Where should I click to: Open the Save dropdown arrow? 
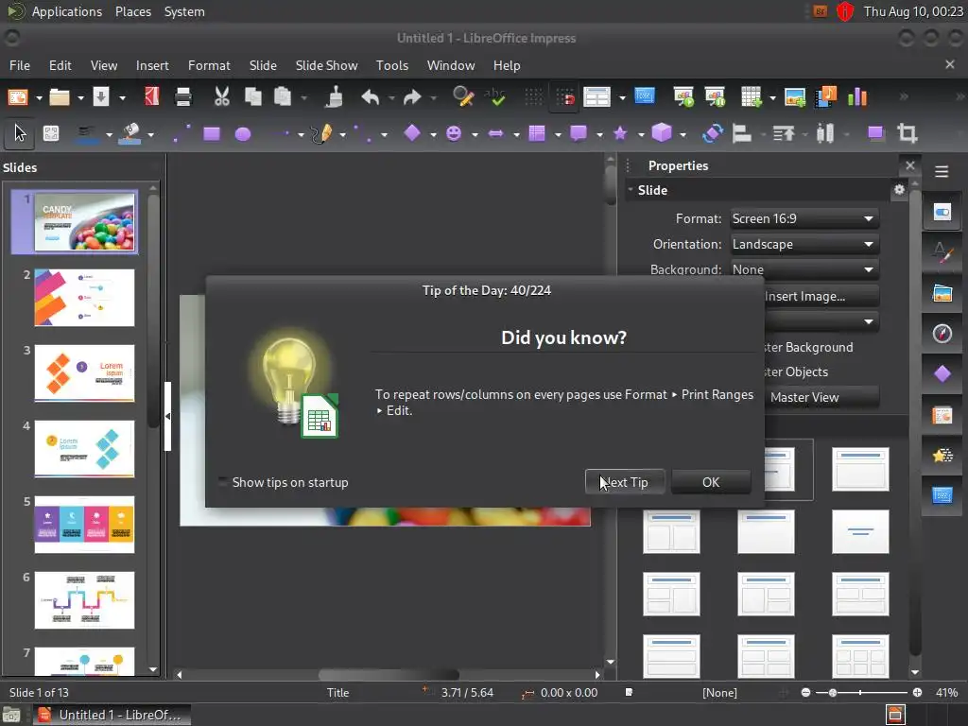(122, 97)
